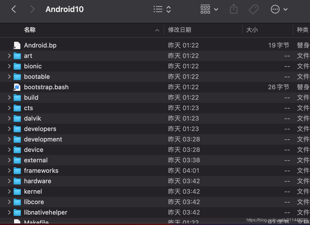Click the bionic folder icon
Screen dimensions: 310x225
click(x=17, y=67)
